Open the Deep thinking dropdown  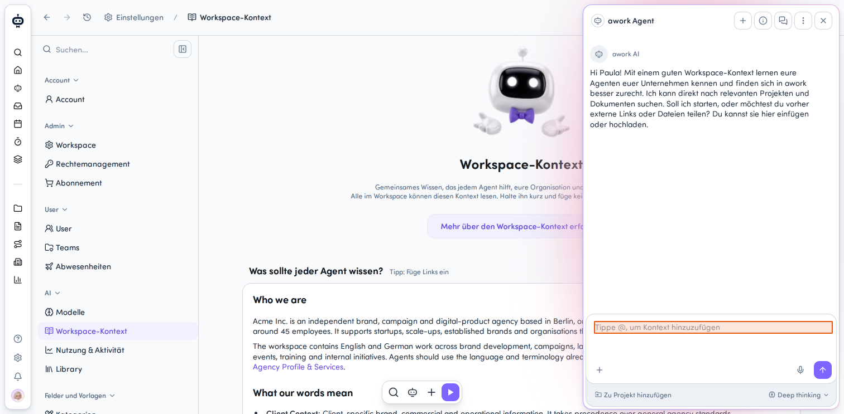[x=799, y=395]
